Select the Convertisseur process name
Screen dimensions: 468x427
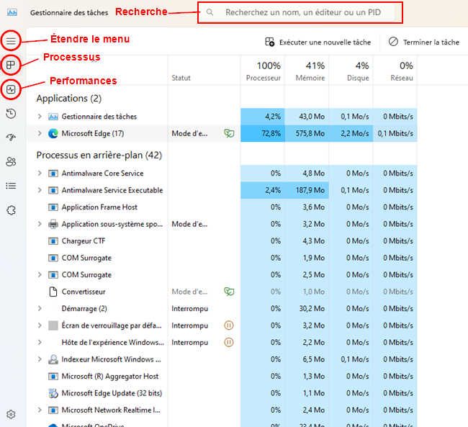pos(84,292)
